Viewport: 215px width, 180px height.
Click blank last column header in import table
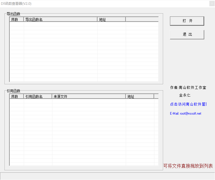156,97
